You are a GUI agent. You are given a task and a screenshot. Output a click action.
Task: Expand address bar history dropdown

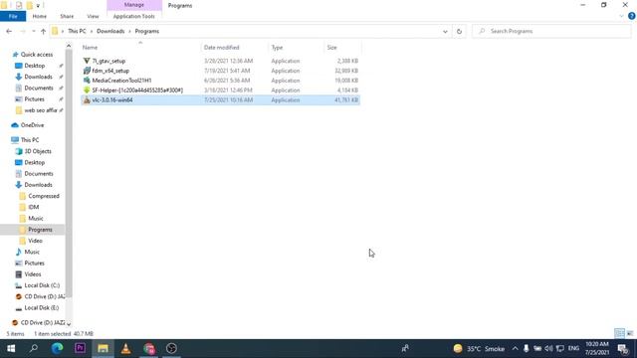445,31
